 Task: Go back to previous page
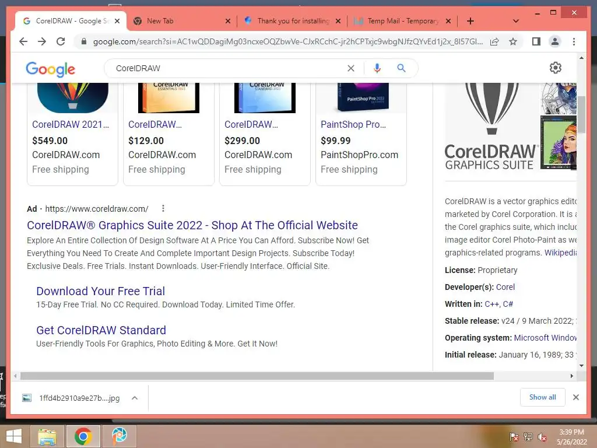click(23, 41)
